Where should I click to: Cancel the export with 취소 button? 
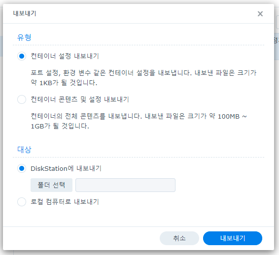pyautogui.click(x=179, y=238)
